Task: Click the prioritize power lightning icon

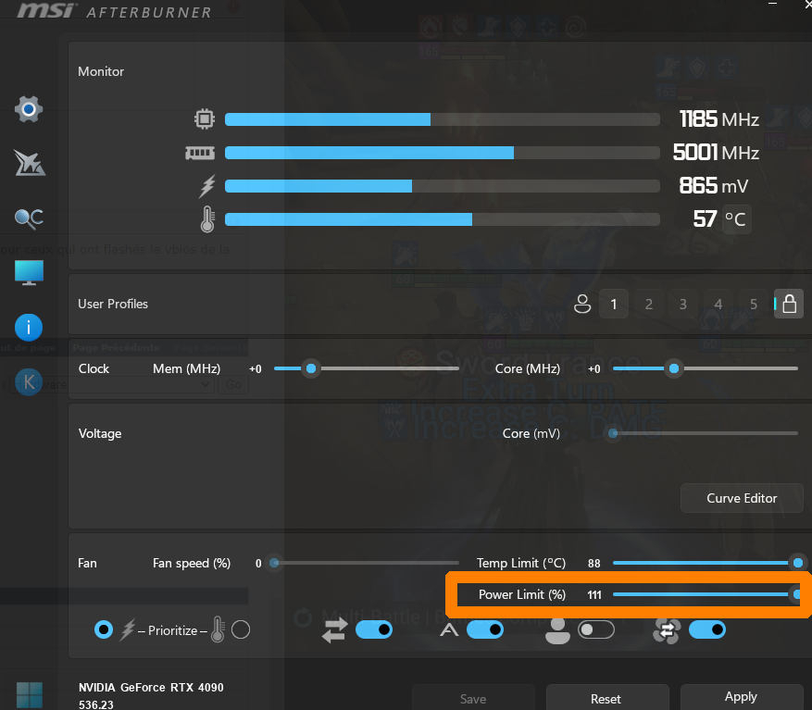Action: pos(128,630)
